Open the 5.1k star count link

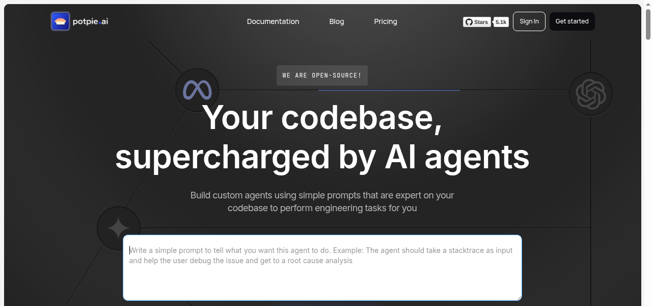click(x=501, y=22)
